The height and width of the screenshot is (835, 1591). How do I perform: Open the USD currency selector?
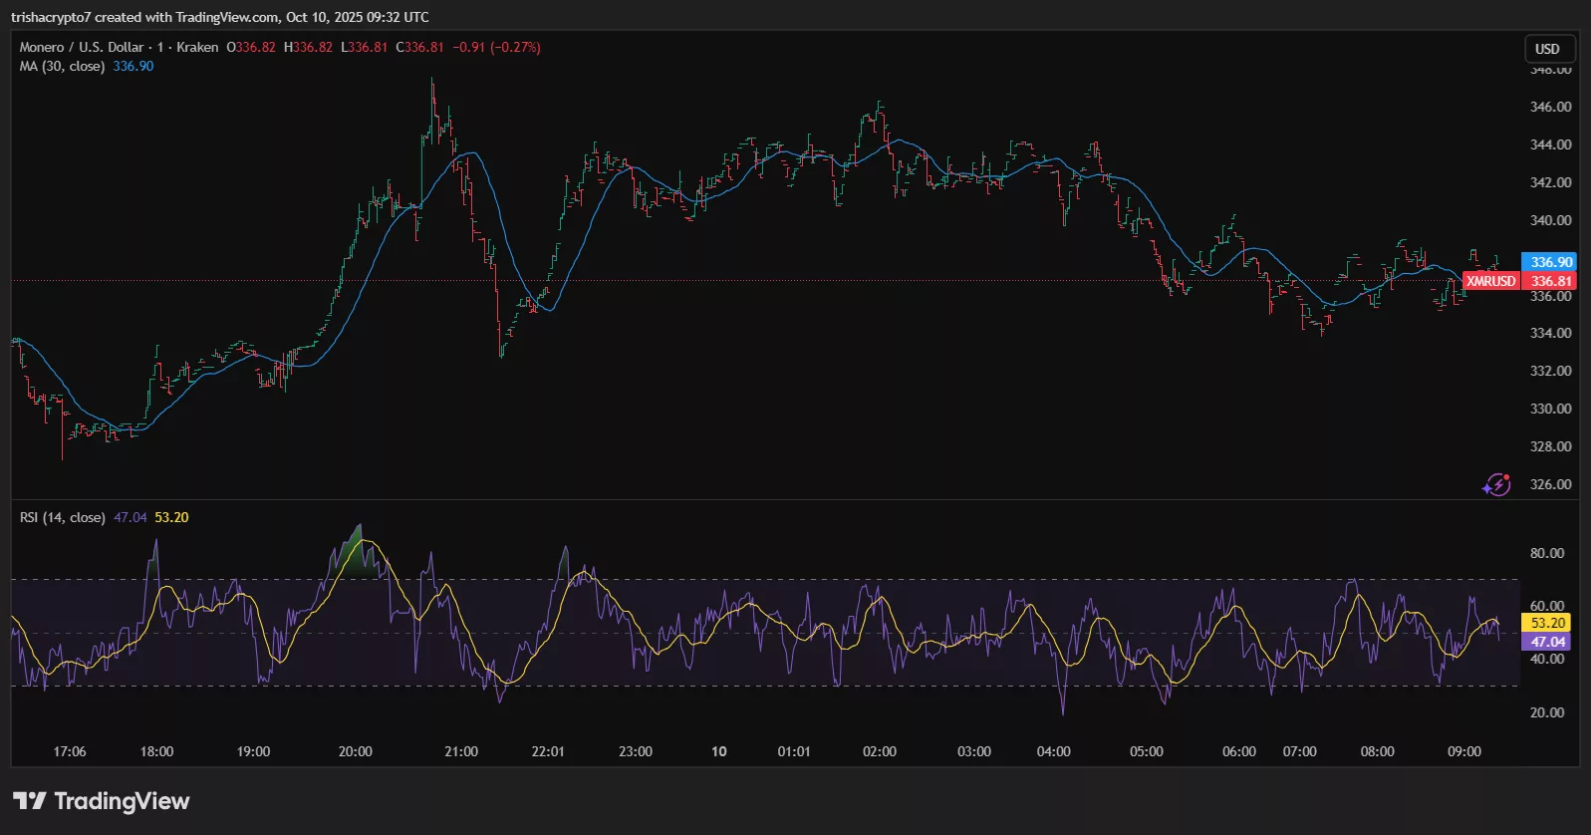[1548, 49]
